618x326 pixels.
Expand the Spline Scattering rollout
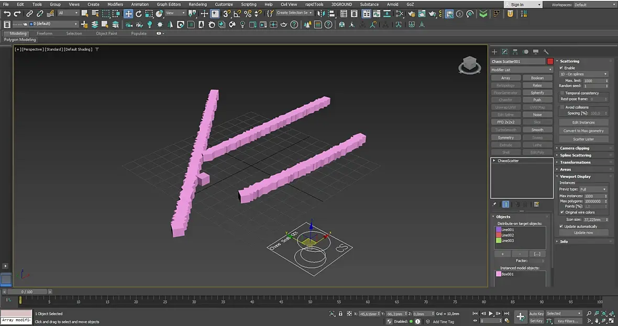(x=575, y=155)
